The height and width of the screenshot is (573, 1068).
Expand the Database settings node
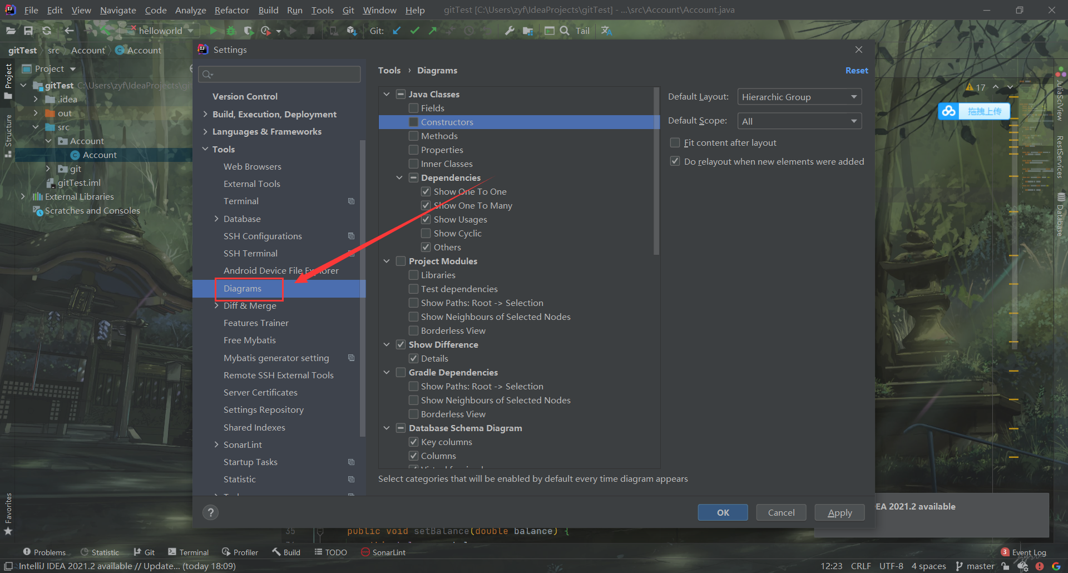coord(216,219)
